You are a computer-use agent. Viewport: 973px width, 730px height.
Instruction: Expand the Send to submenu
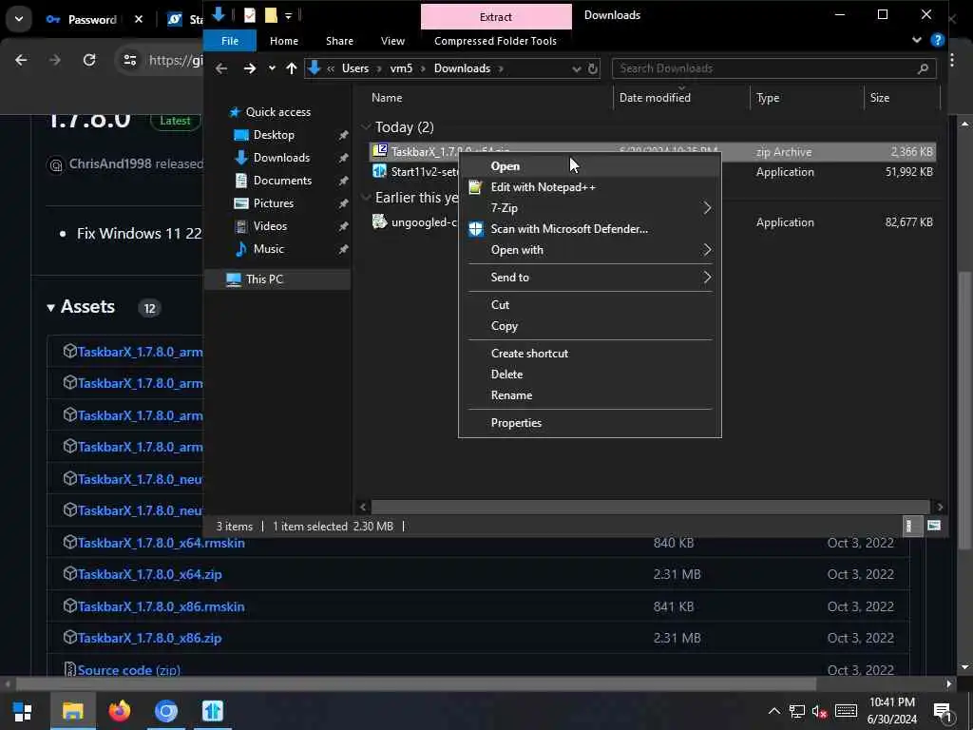(589, 278)
